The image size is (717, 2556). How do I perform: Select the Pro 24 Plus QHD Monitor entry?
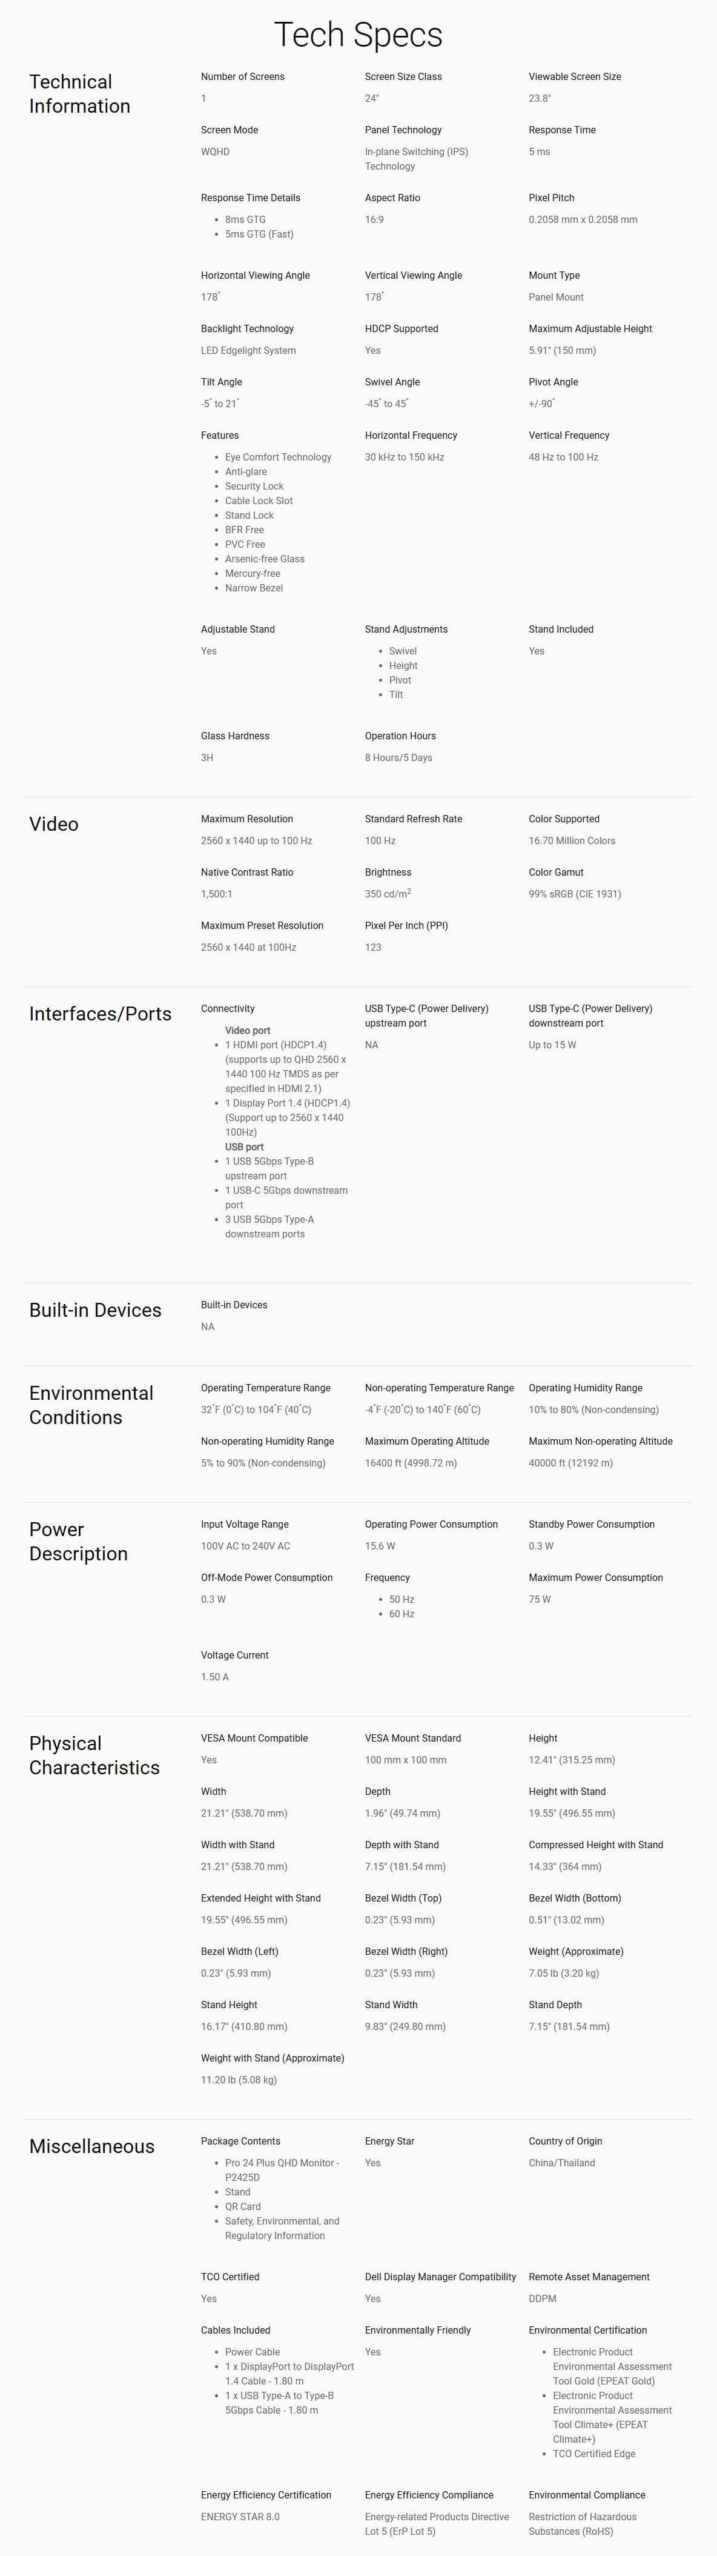pyautogui.click(x=282, y=2170)
